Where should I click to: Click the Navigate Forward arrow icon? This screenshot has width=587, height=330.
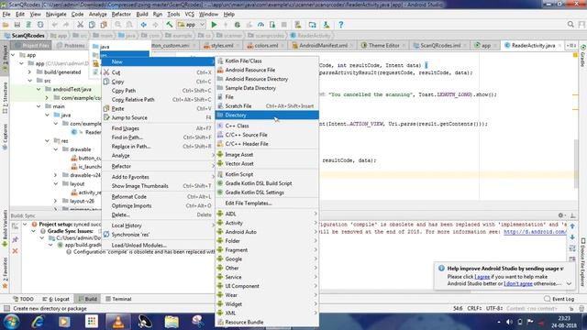[x=155, y=25]
